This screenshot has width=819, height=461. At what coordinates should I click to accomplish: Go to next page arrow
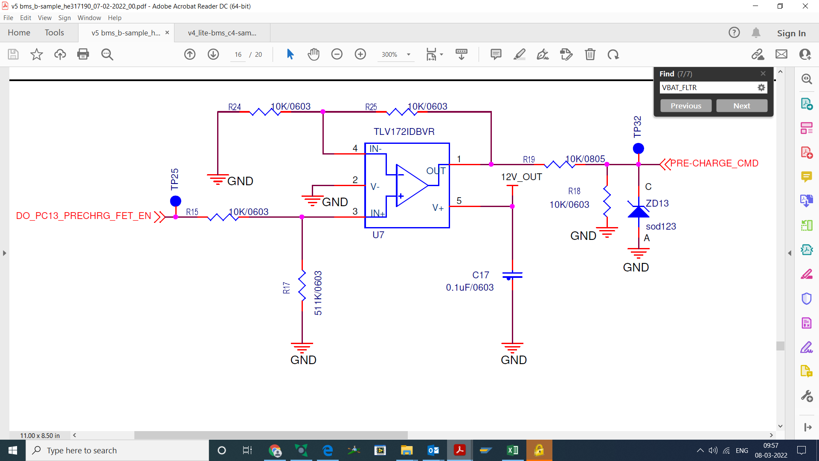(x=213, y=54)
